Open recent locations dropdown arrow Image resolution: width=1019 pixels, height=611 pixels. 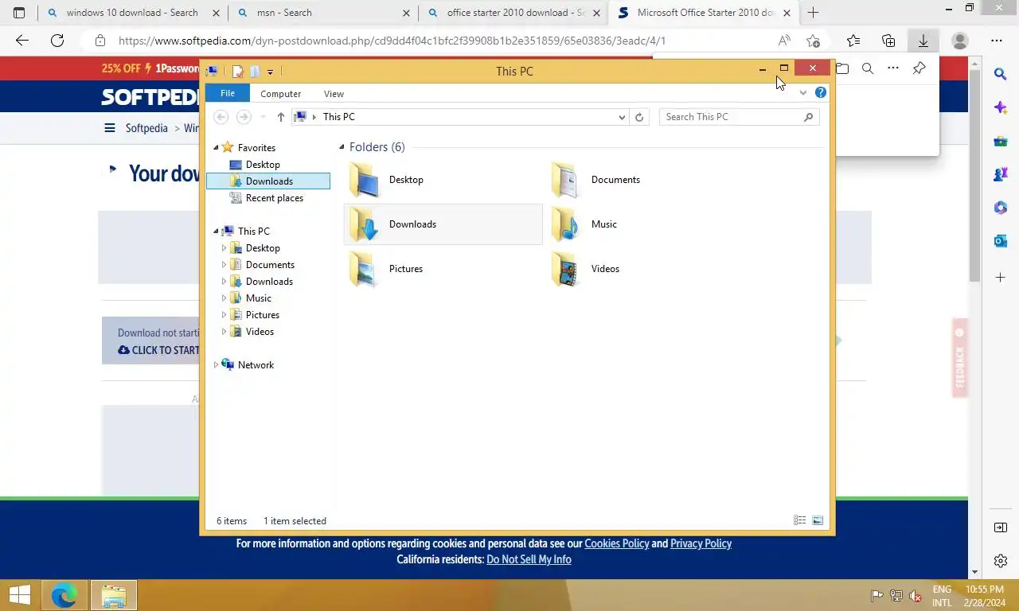(263, 117)
